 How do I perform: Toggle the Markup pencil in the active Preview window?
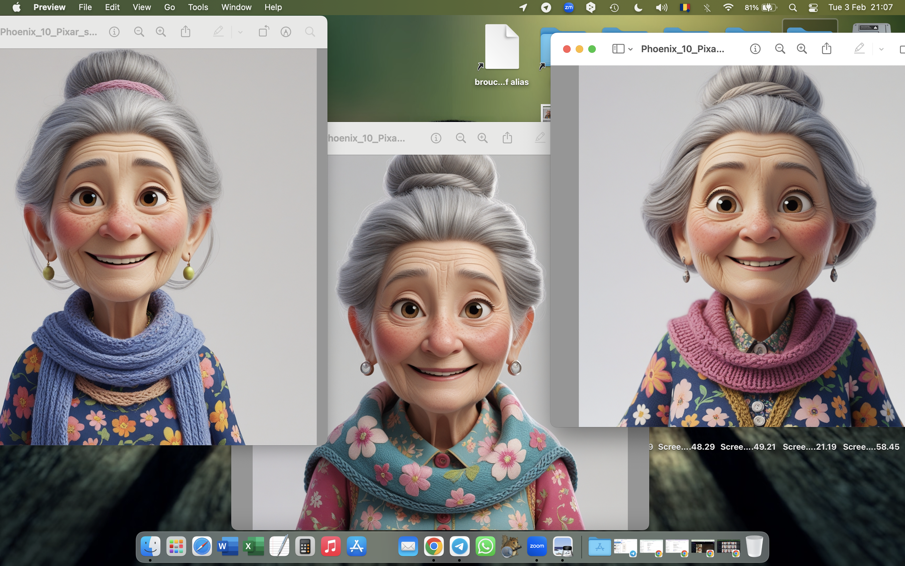point(859,49)
